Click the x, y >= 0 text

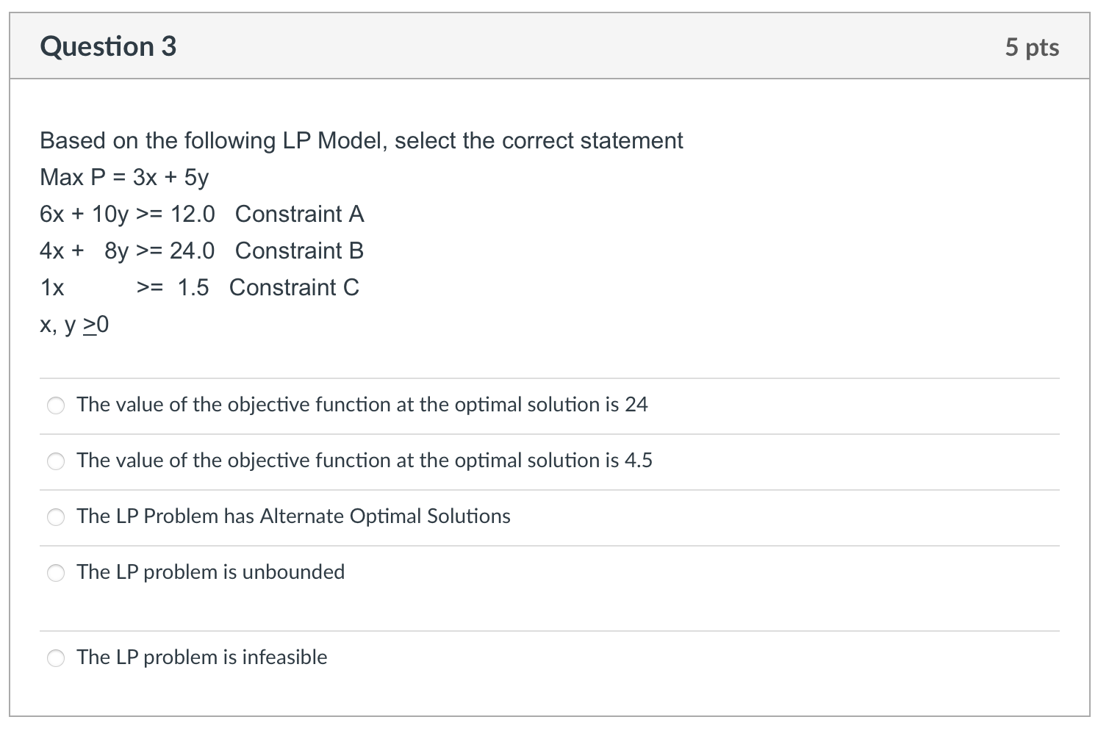73,324
